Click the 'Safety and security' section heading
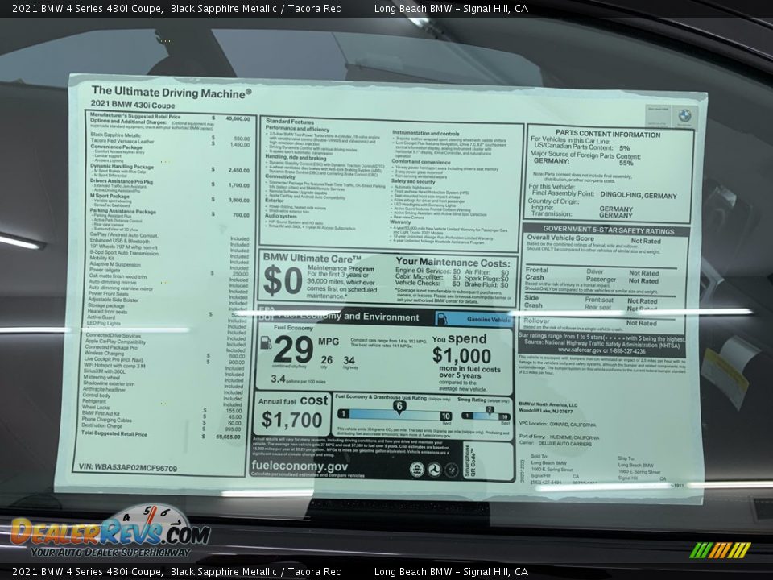 pyautogui.click(x=413, y=181)
